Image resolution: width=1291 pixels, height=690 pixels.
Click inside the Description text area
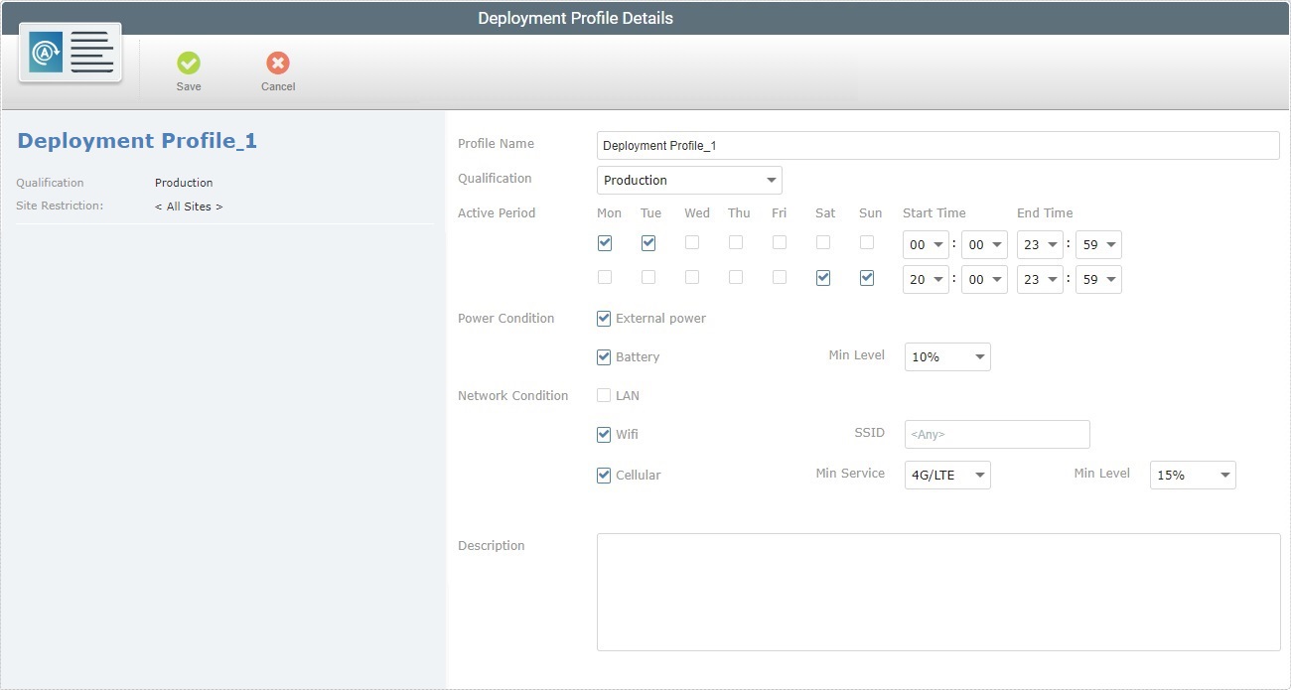(x=937, y=592)
